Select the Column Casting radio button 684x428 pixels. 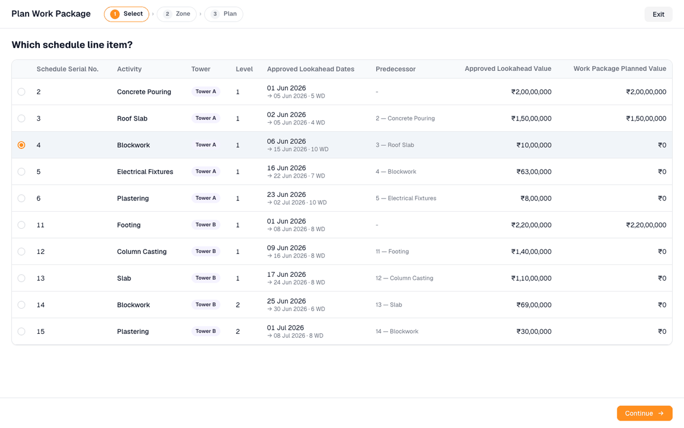(21, 252)
